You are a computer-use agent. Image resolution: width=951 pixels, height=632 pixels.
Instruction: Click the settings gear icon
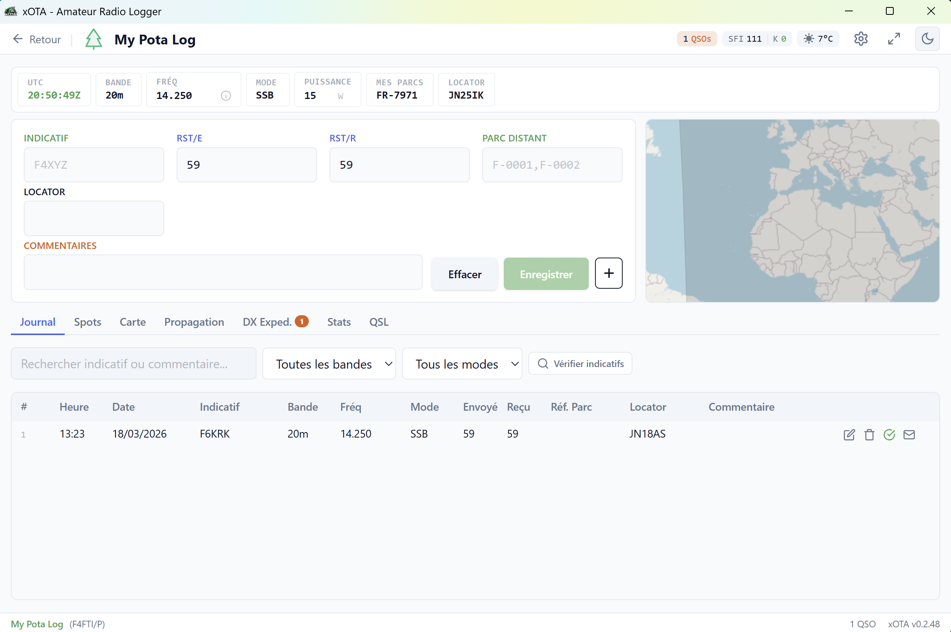click(x=861, y=39)
